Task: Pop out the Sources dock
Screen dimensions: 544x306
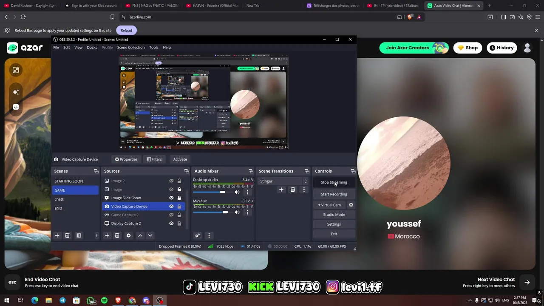Action: pyautogui.click(x=187, y=171)
